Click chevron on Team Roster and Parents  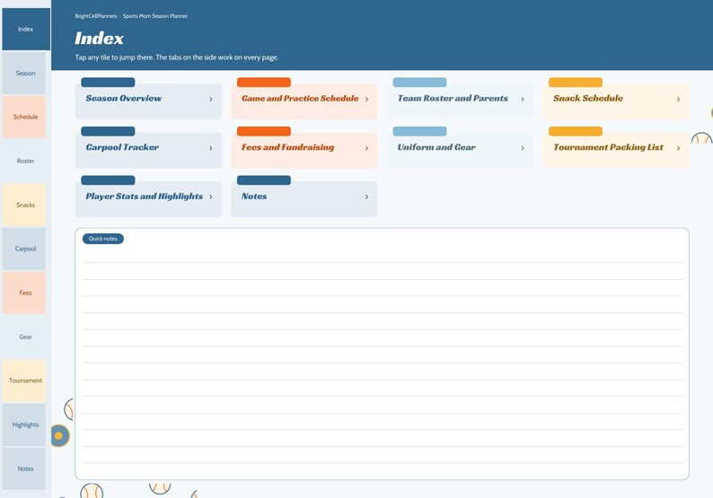pos(523,99)
